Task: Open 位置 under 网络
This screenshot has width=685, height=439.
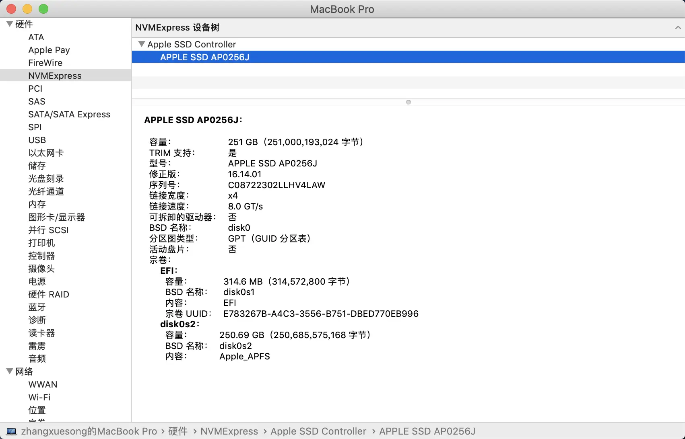Action: tap(37, 410)
